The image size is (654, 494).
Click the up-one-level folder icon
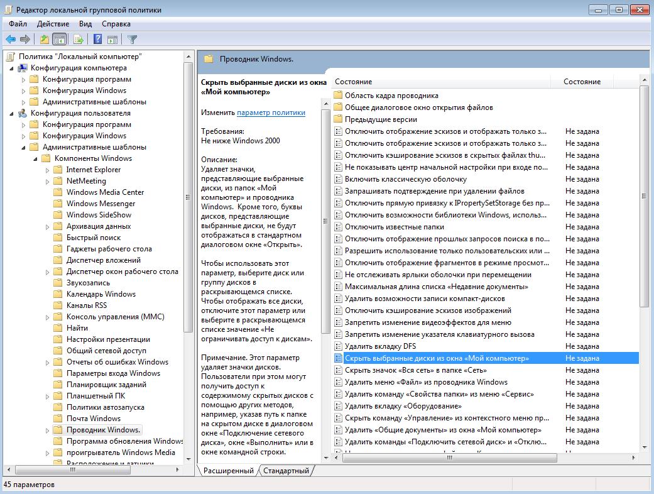[x=44, y=40]
